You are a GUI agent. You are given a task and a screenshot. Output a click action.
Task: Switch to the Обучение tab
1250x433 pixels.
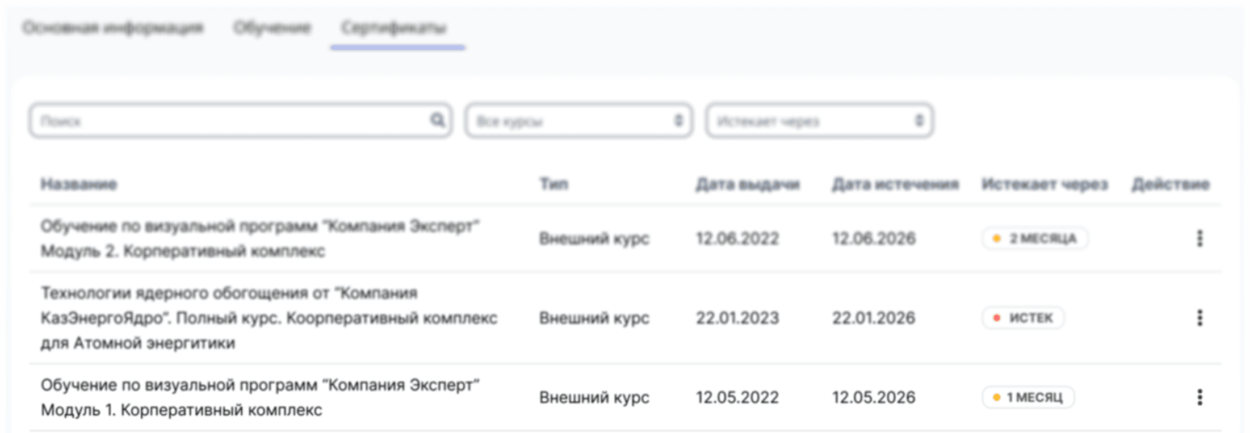click(272, 27)
